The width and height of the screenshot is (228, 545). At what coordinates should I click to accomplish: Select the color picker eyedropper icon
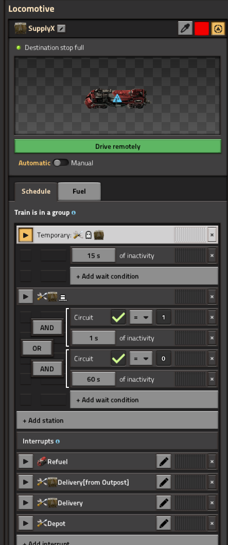click(185, 28)
